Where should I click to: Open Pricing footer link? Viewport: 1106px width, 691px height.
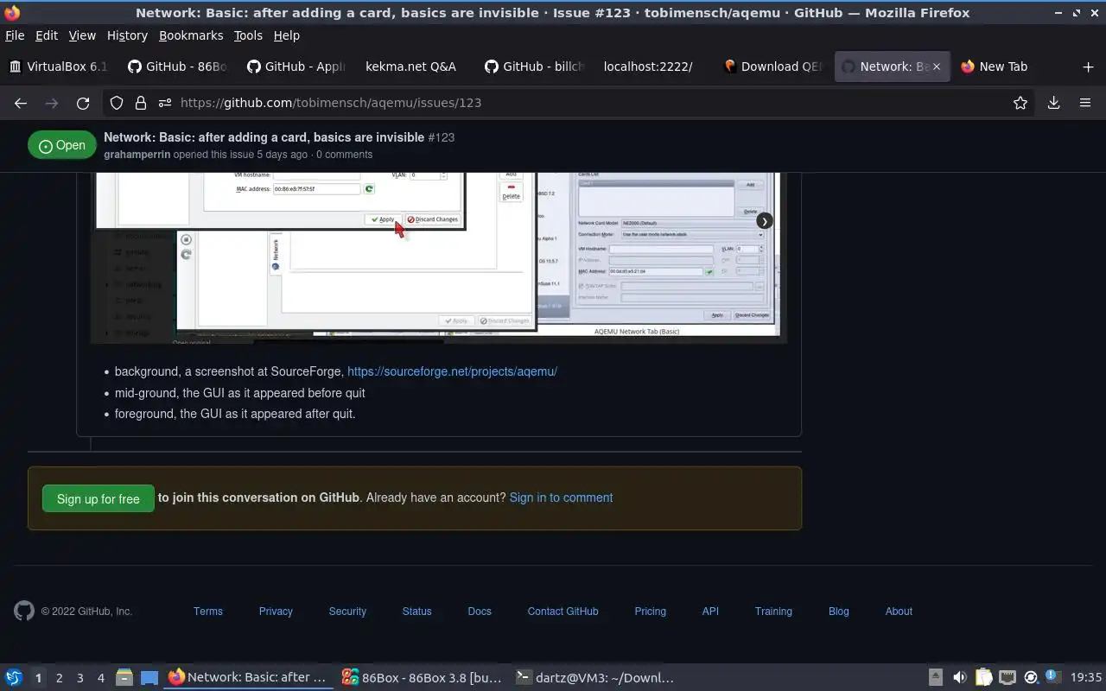point(650,611)
